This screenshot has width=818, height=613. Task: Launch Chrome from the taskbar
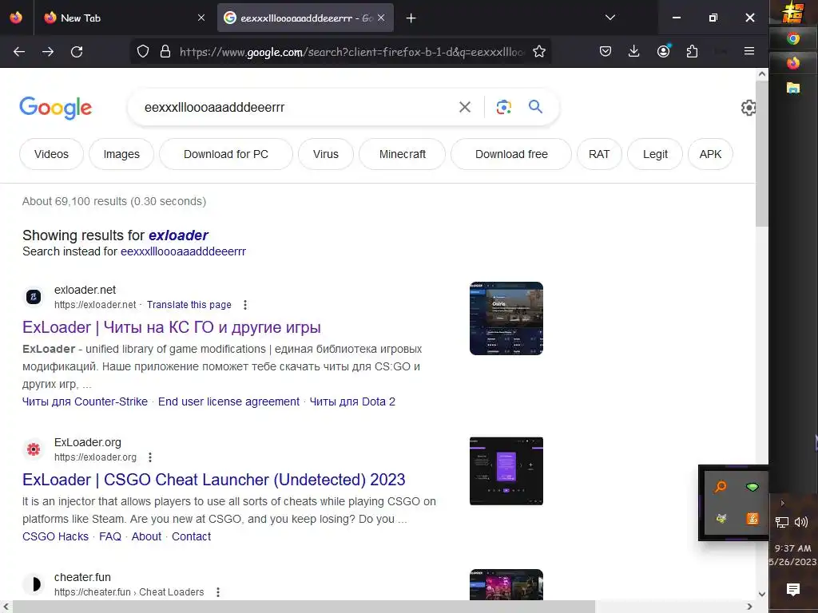pyautogui.click(x=793, y=38)
